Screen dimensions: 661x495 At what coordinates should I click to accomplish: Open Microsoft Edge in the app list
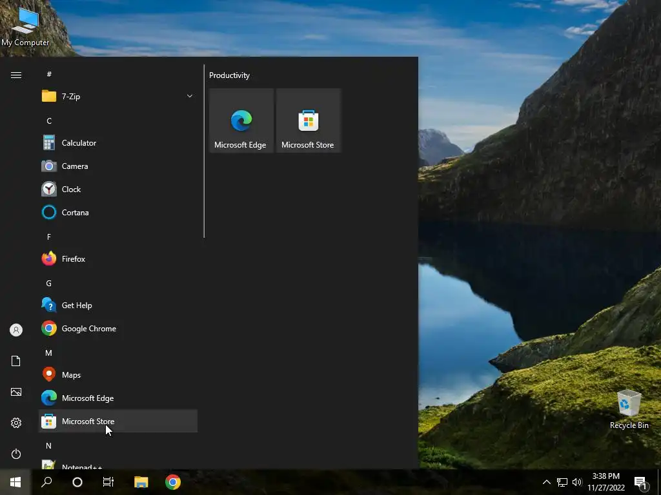(117, 398)
